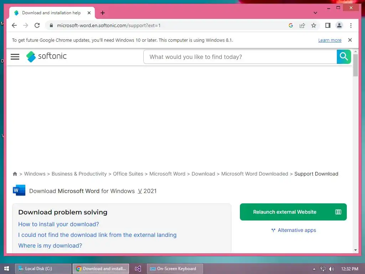Click the vertical scrollbar thumb
365x274 pixels.
(x=355, y=65)
